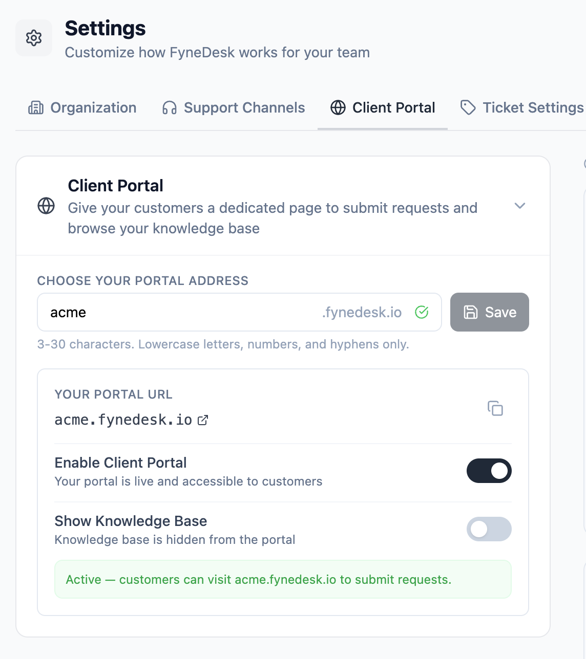Screen dimensions: 586x659
Task: Open portal via the external link icon
Action: pos(203,420)
